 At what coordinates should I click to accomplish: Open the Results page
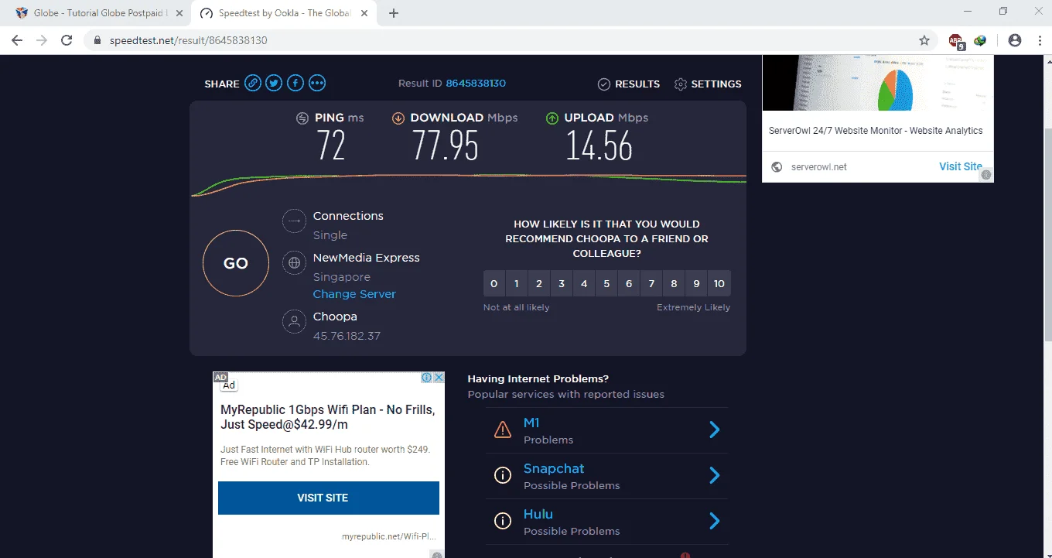[x=629, y=84]
